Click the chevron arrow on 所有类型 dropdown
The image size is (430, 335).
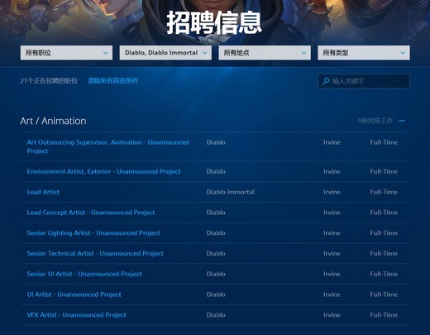pyautogui.click(x=403, y=53)
